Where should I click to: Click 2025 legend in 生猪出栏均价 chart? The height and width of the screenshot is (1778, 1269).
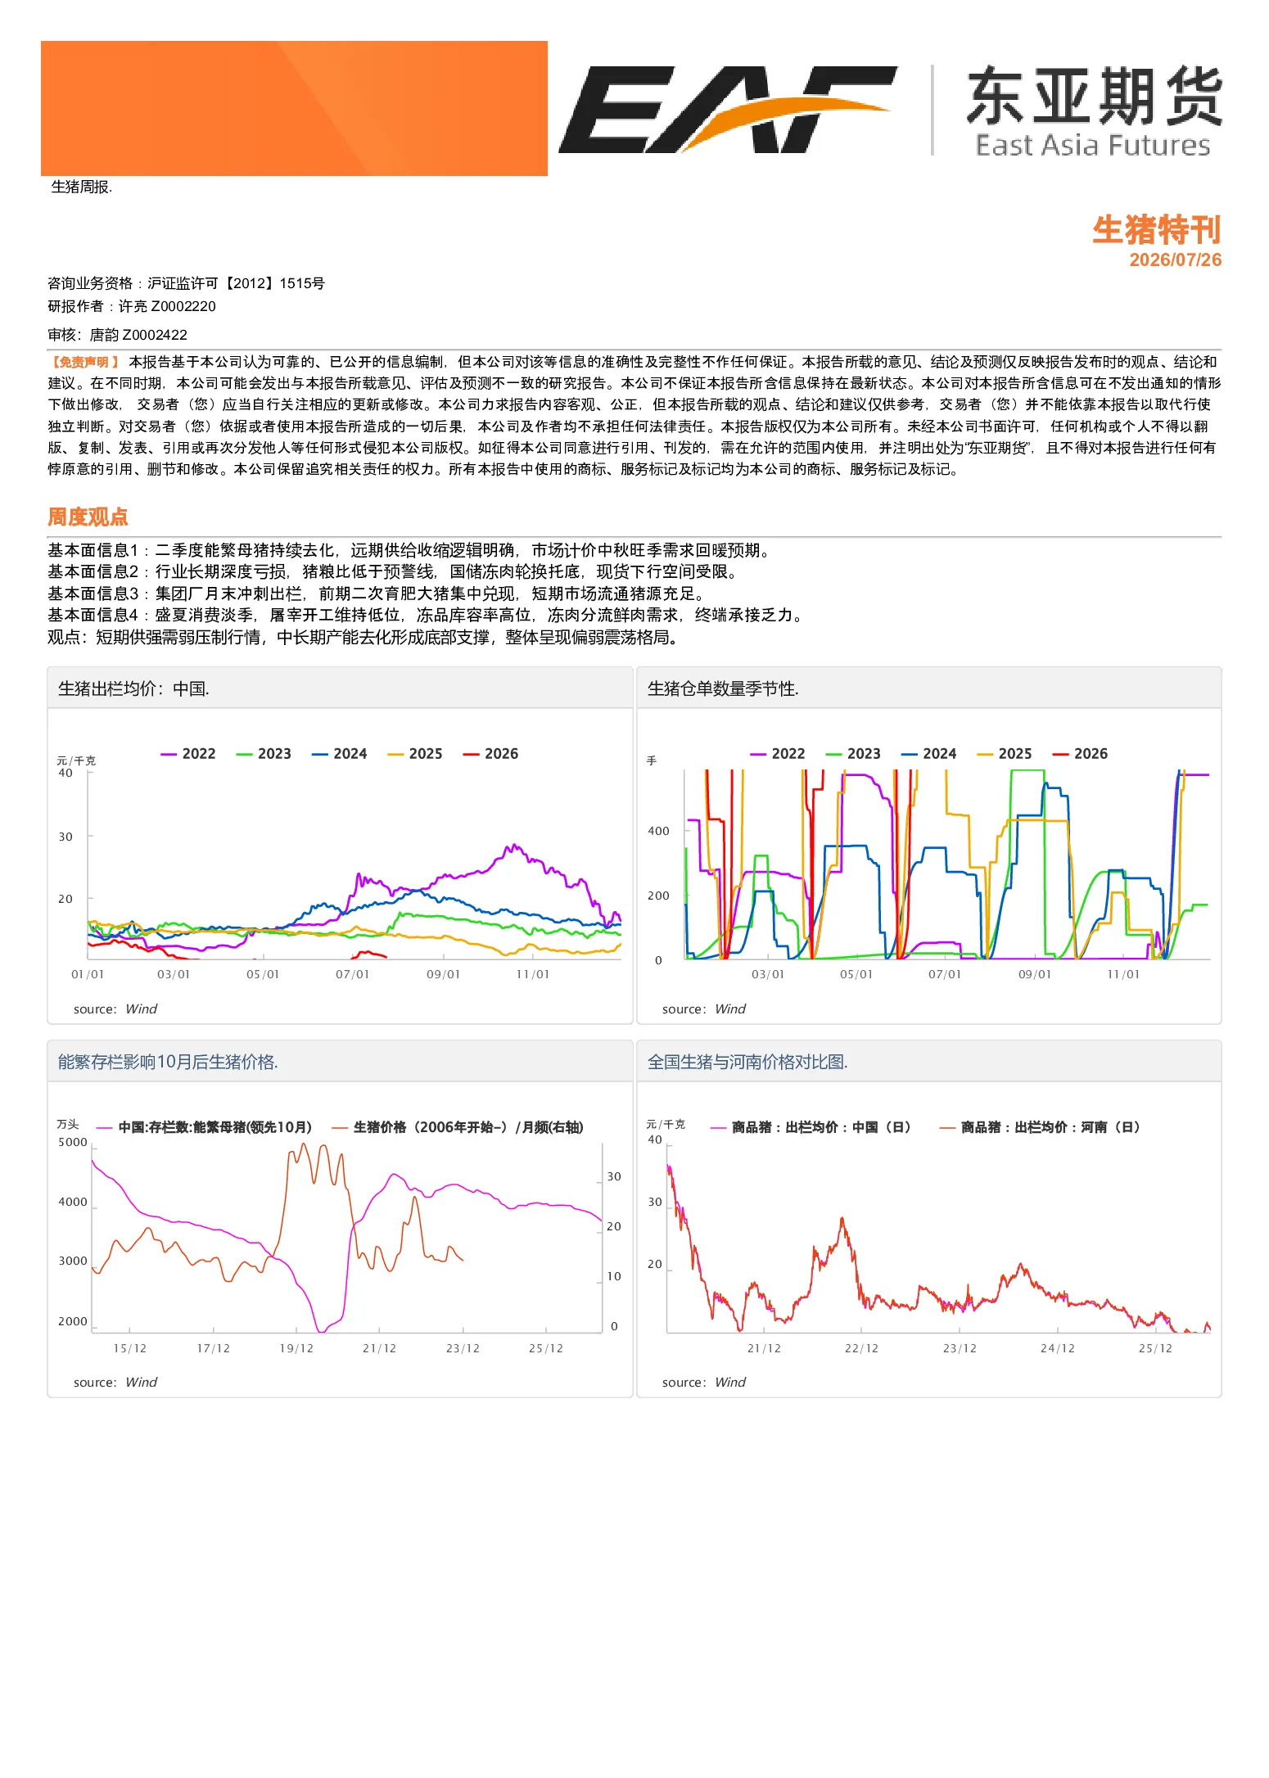415,754
